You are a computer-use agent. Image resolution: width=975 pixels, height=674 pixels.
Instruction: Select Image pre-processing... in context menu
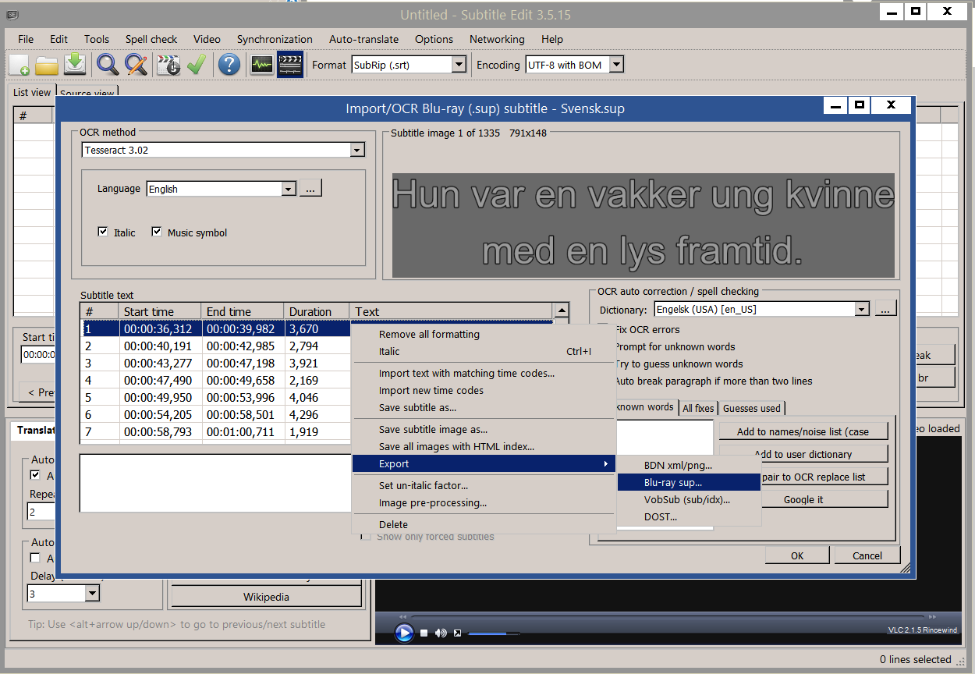pyautogui.click(x=432, y=503)
